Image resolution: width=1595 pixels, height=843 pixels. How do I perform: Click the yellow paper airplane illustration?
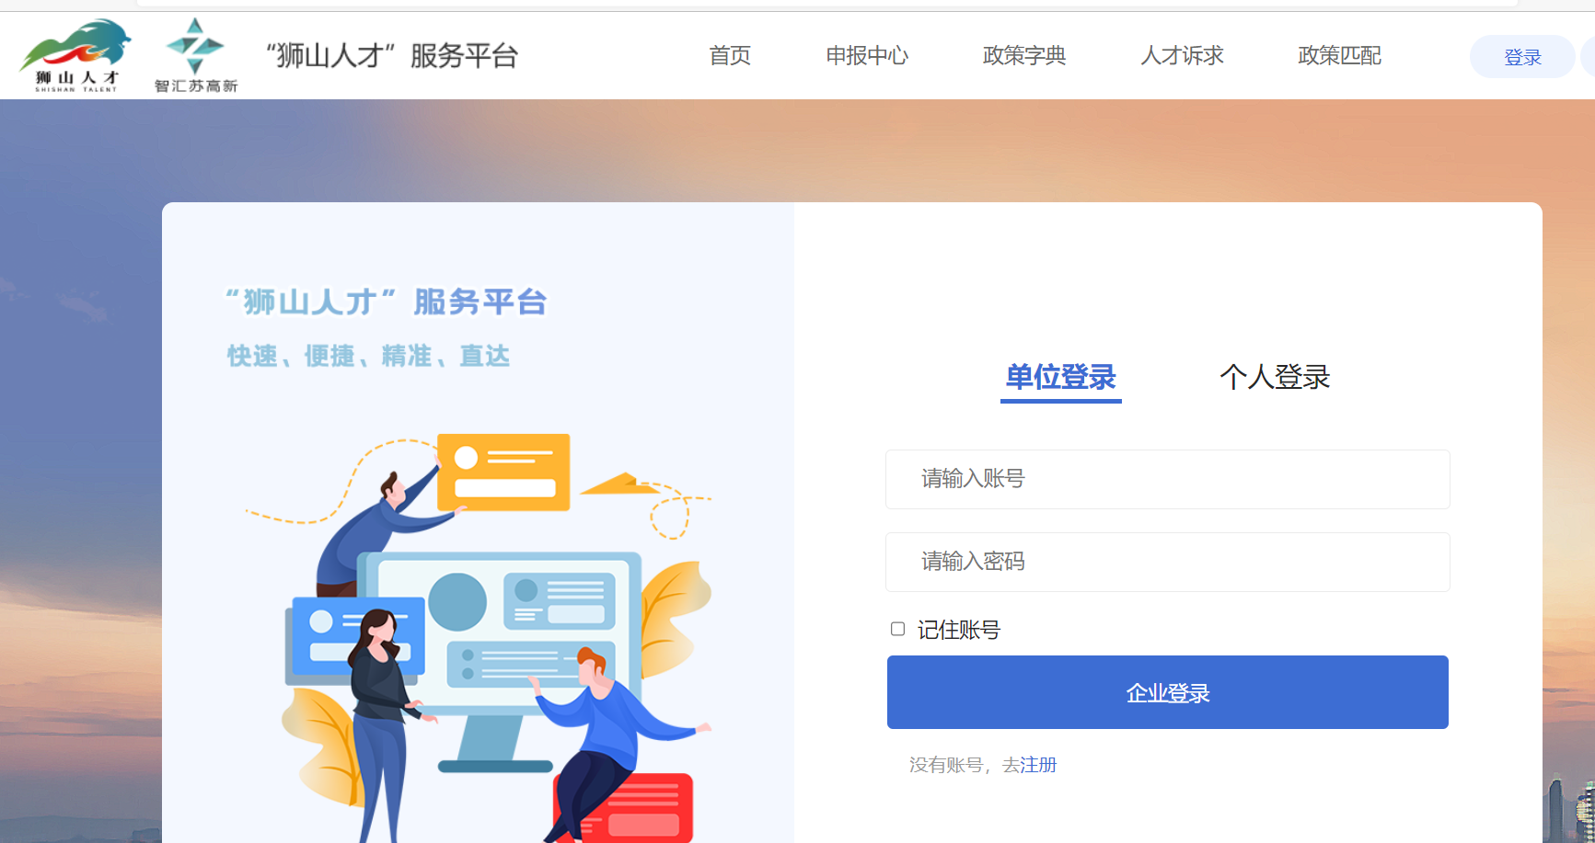click(x=620, y=484)
